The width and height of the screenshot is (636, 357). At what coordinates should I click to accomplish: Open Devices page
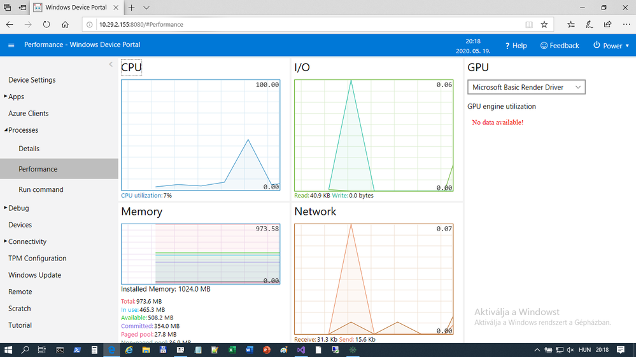(20, 225)
